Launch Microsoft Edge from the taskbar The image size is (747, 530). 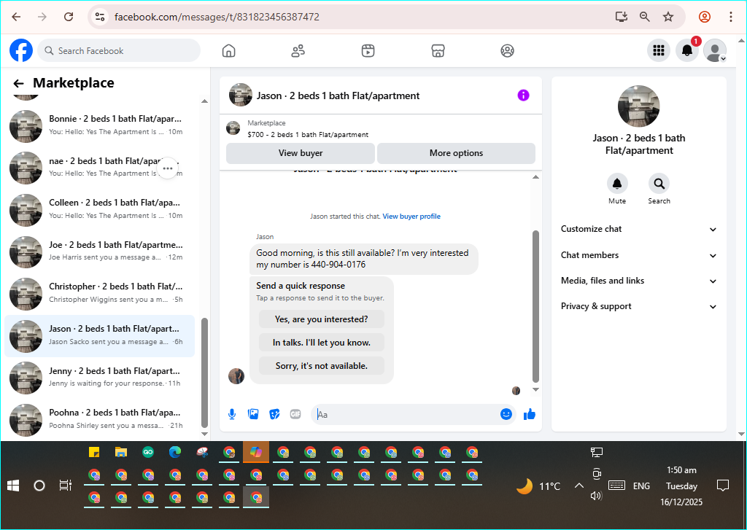pos(175,453)
